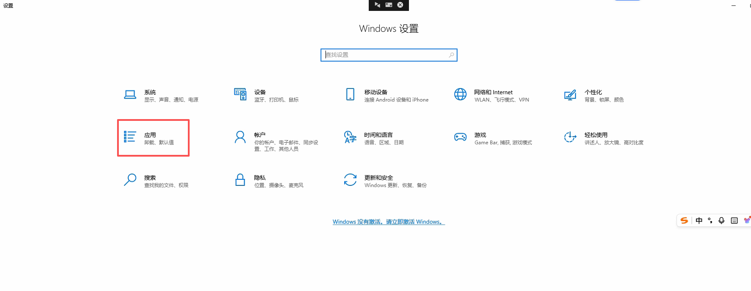
Task: Open 更新和安全 update arrows icon
Action: coord(350,180)
